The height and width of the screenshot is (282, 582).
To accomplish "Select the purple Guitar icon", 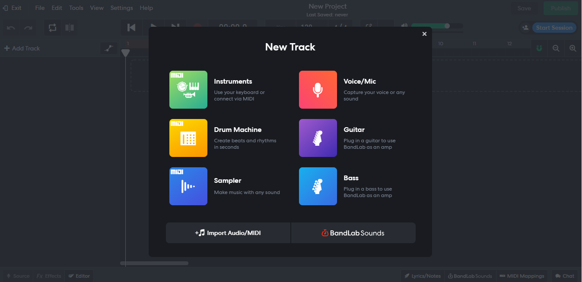I will [x=318, y=138].
